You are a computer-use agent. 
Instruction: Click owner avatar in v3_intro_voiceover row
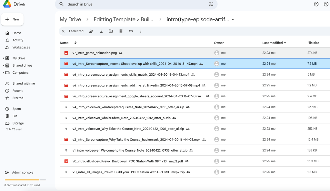pos(216,118)
